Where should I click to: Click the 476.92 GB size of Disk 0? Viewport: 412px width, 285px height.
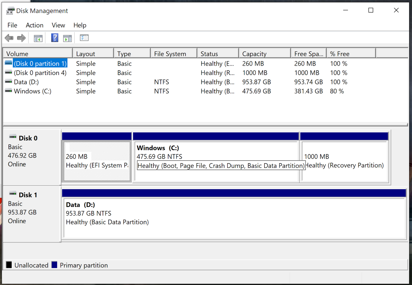click(22, 156)
